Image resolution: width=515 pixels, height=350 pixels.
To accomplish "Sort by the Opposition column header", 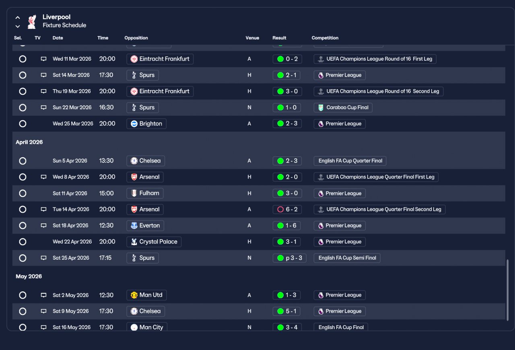I will (136, 38).
